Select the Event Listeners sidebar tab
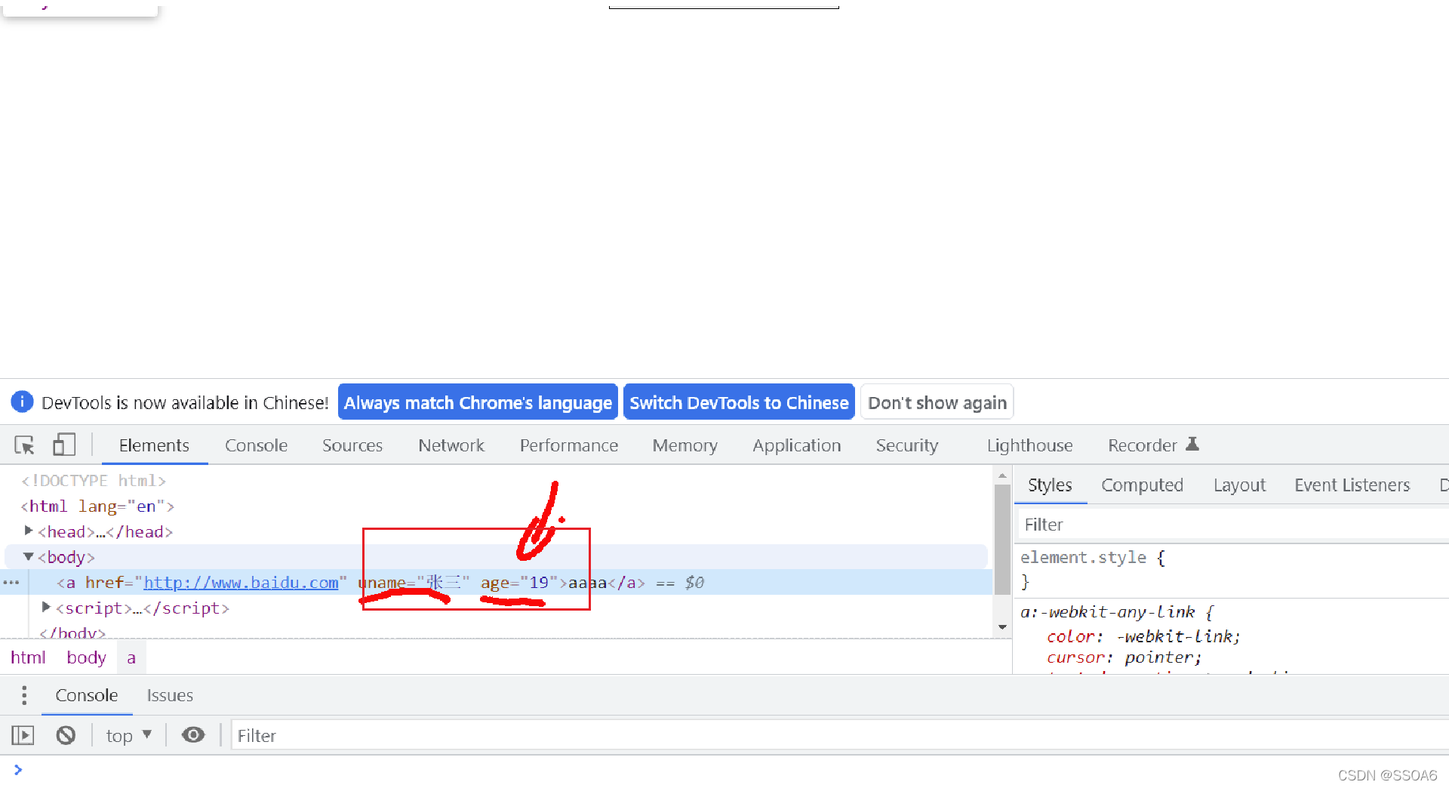This screenshot has width=1449, height=788. pyautogui.click(x=1352, y=485)
